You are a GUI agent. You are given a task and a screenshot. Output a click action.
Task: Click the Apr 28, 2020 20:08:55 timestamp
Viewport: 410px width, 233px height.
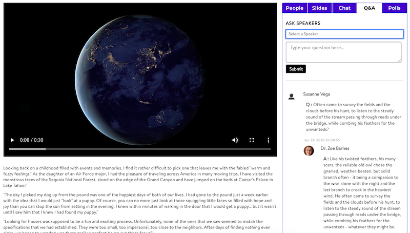[x=322, y=140]
